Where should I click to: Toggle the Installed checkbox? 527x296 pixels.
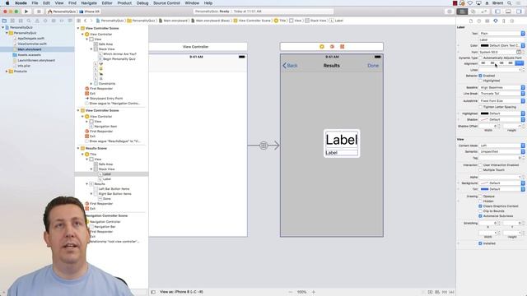point(480,243)
